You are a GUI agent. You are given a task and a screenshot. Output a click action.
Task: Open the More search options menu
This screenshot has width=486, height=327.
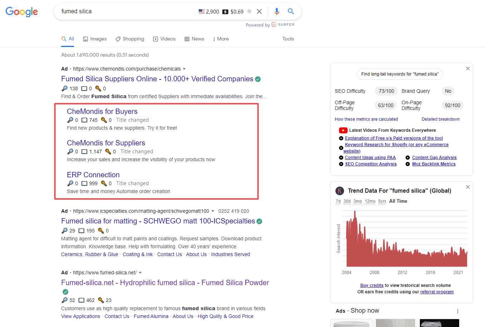pyautogui.click(x=221, y=39)
